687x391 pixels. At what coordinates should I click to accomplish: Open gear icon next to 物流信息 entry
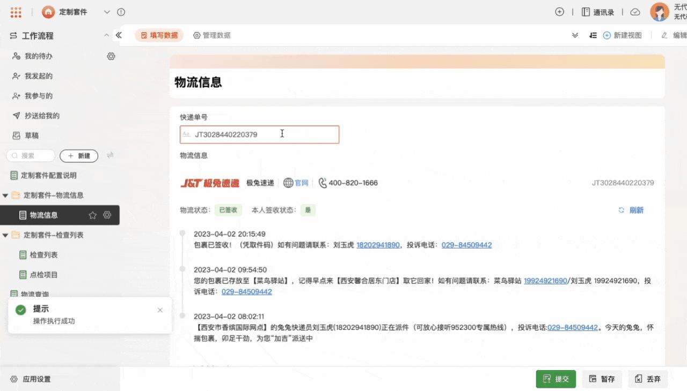tap(107, 215)
